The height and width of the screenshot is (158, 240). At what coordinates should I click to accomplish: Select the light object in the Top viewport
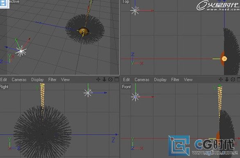(x=135, y=11)
